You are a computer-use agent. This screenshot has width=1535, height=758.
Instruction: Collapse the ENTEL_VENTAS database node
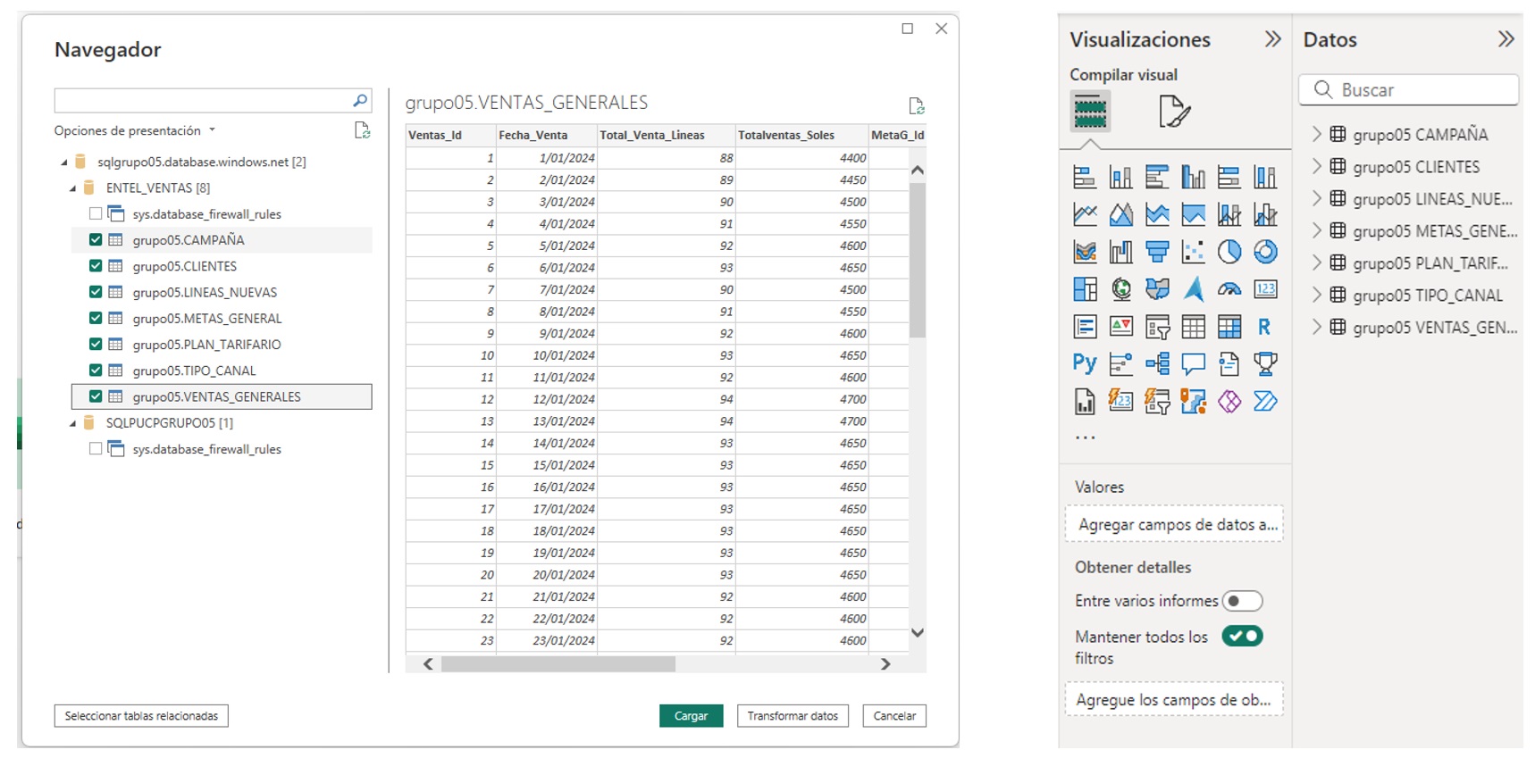click(73, 188)
